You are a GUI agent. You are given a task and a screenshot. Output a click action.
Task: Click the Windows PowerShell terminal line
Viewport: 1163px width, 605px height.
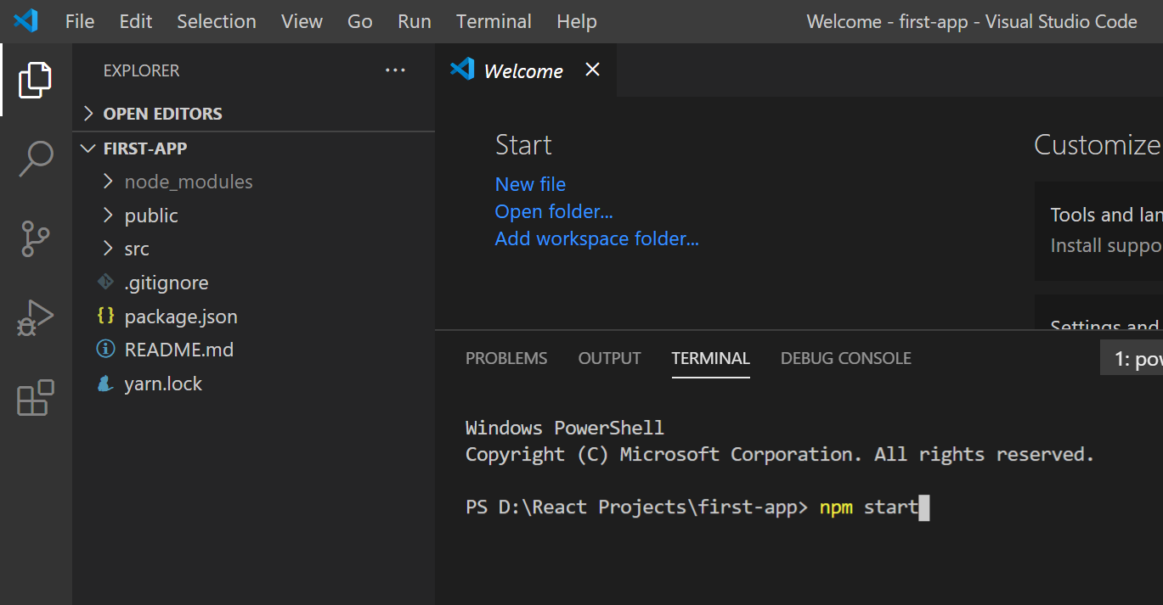point(565,428)
